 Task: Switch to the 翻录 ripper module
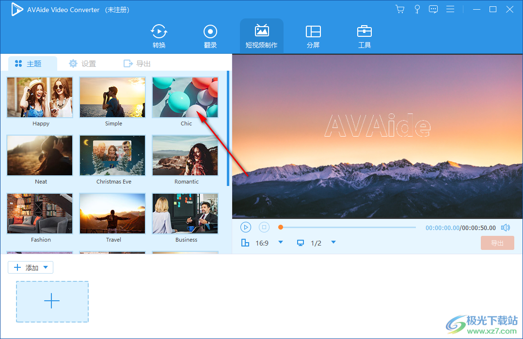click(x=210, y=36)
